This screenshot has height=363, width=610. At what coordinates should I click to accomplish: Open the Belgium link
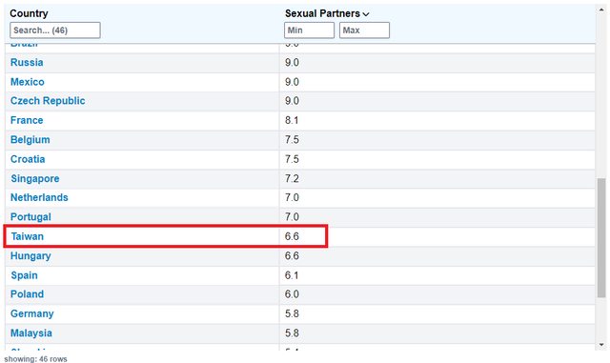point(30,140)
